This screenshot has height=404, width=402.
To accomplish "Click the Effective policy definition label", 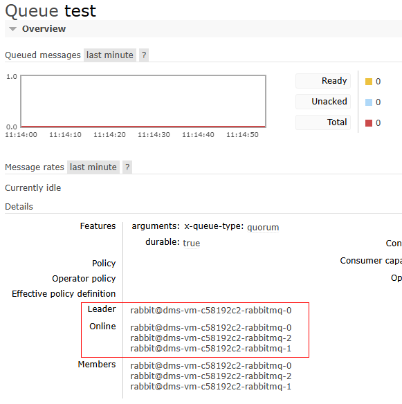I will tap(64, 294).
